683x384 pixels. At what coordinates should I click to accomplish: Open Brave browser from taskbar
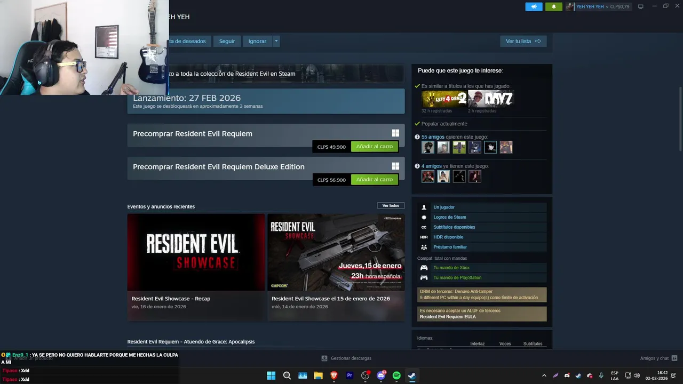(x=334, y=375)
